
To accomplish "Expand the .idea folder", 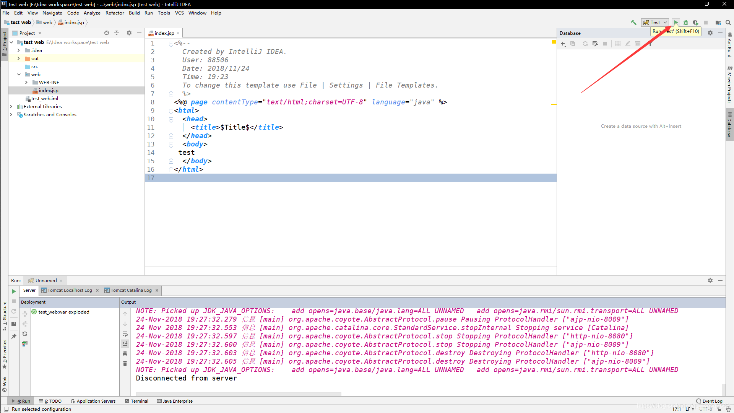I will (19, 50).
